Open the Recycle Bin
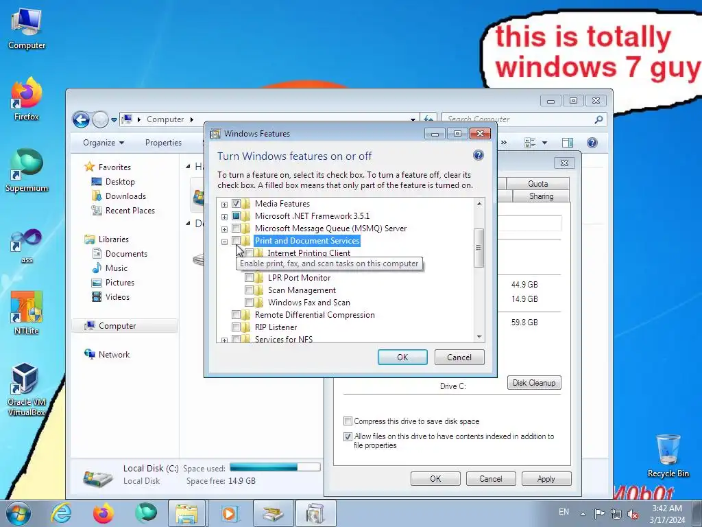 pos(668,456)
